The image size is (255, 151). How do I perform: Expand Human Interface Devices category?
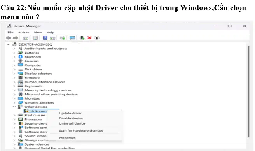14,82
